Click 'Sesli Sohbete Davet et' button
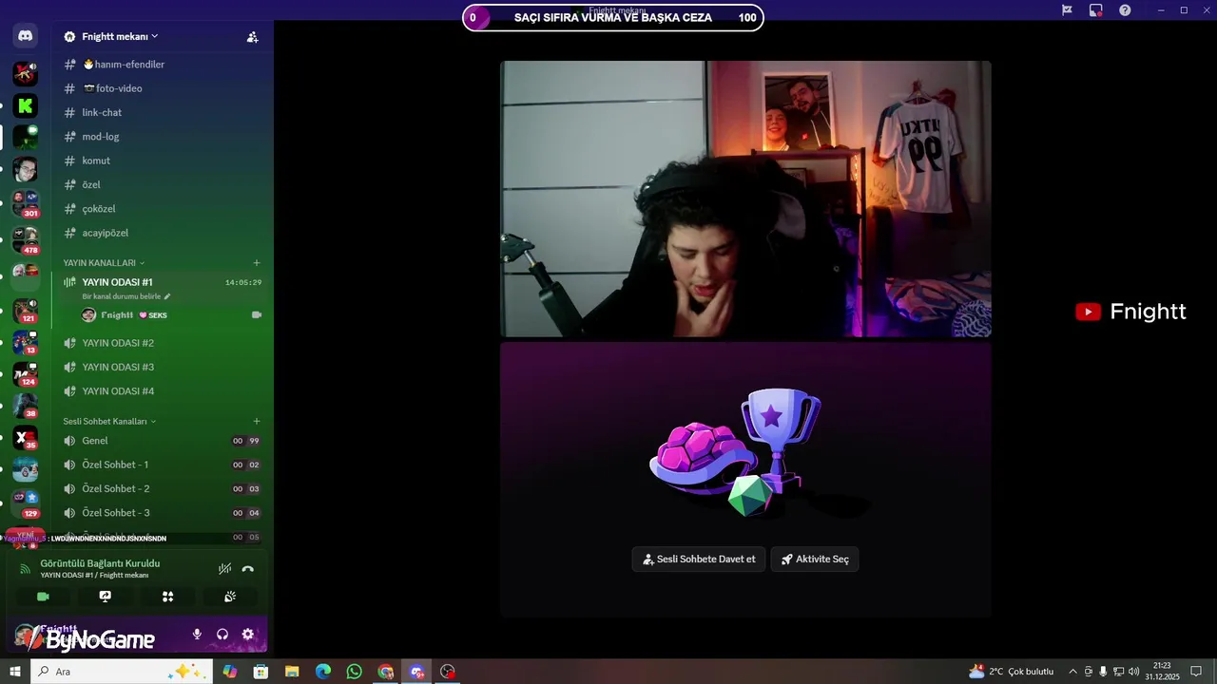Viewport: 1217px width, 684px height. pyautogui.click(x=699, y=560)
